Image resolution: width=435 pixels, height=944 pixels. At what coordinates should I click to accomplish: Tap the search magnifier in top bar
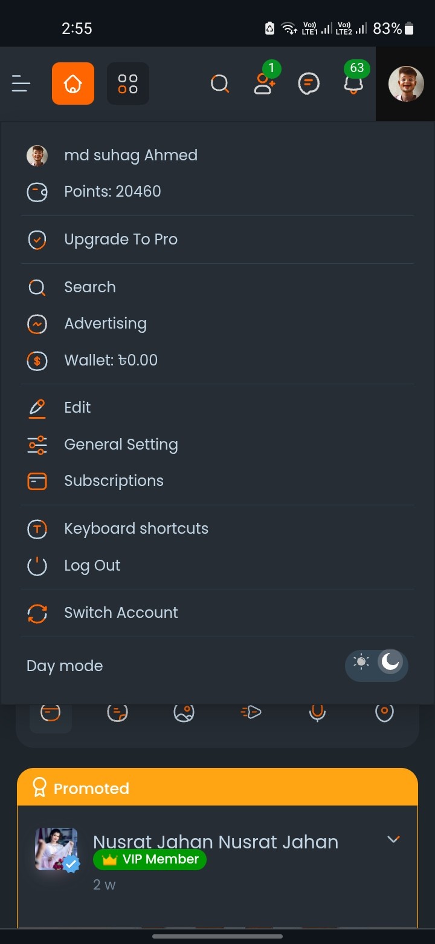click(x=220, y=84)
